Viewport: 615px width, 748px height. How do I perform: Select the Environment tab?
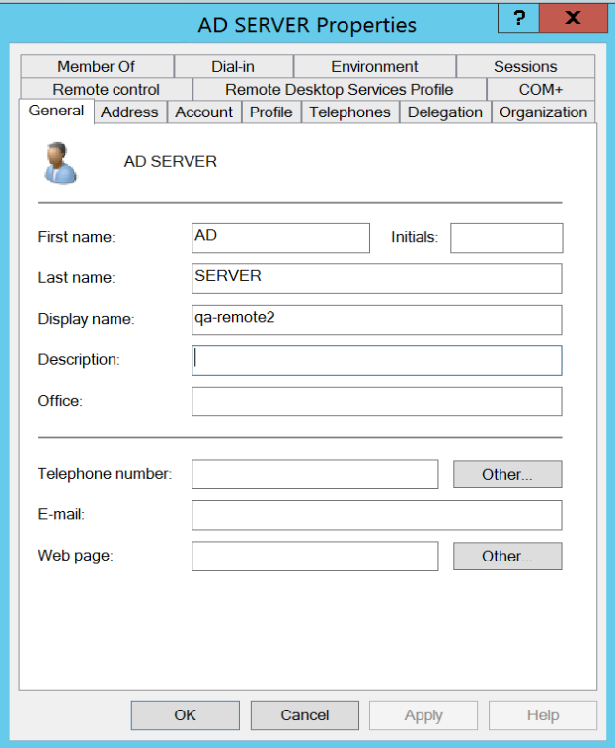tap(374, 66)
